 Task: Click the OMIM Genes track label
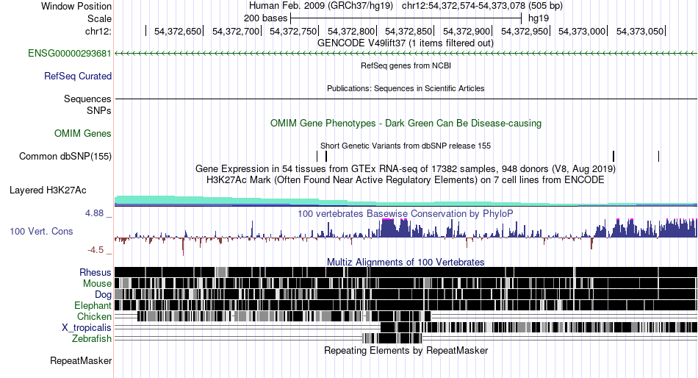tap(83, 133)
